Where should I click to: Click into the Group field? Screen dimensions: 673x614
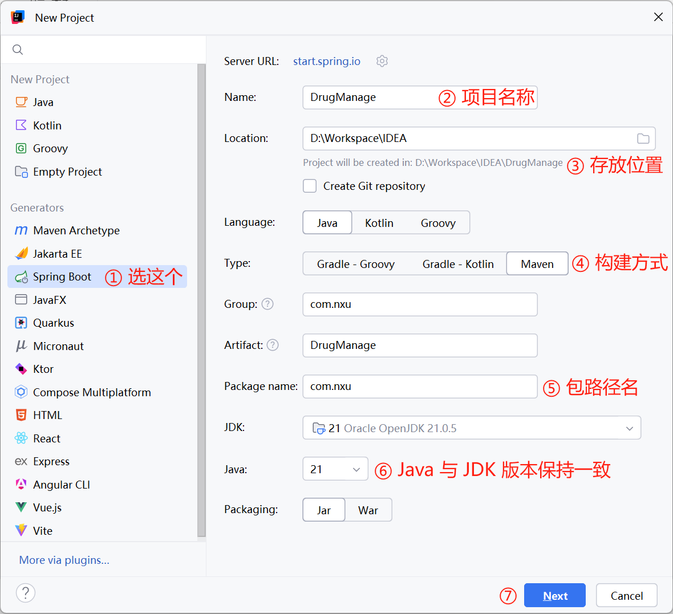(420, 304)
